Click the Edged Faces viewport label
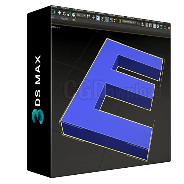Image resolution: width=184 pixels, height=184 pixels. pos(55,27)
